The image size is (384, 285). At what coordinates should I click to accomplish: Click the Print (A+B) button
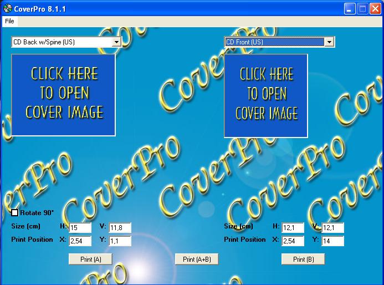(x=197, y=259)
